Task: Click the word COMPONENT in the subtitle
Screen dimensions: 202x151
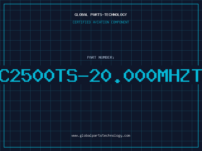Action: [x=120, y=22]
